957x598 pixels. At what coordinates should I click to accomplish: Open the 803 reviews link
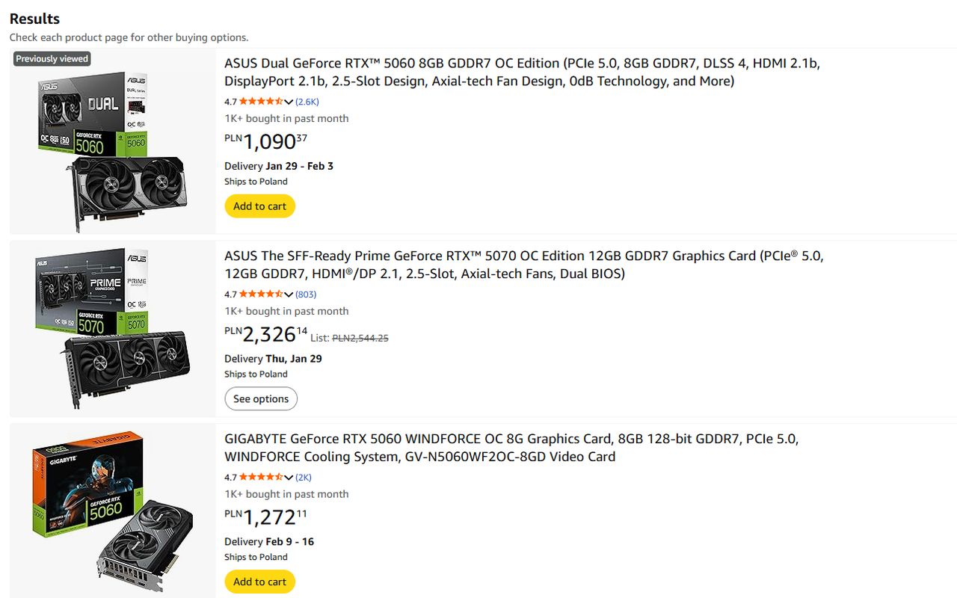coord(306,295)
